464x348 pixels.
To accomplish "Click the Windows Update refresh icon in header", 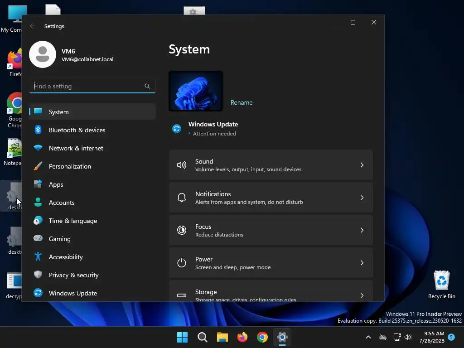I will 177,129.
